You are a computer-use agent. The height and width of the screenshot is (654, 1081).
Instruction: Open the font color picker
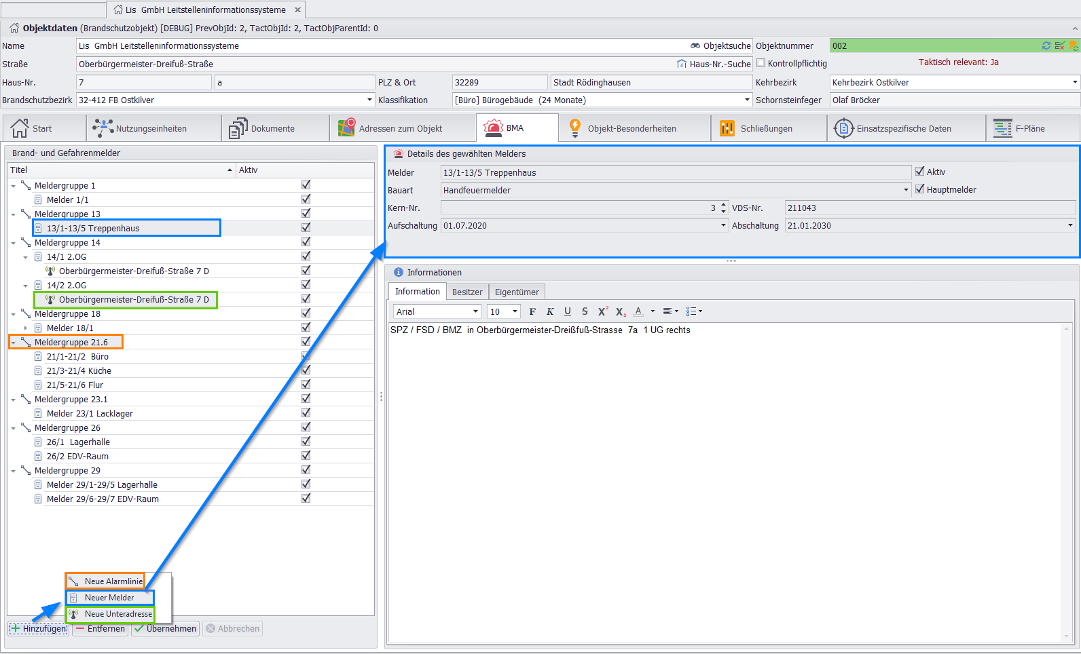tap(653, 311)
